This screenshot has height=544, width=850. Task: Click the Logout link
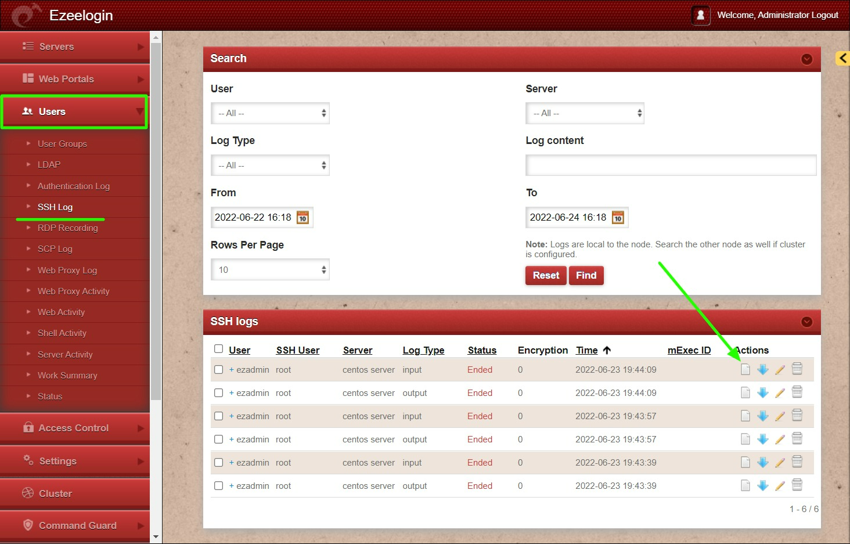coord(824,15)
